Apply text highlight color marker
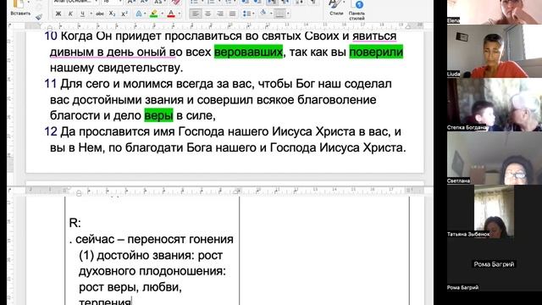Viewport: 542px width, 305px height. click(153, 14)
